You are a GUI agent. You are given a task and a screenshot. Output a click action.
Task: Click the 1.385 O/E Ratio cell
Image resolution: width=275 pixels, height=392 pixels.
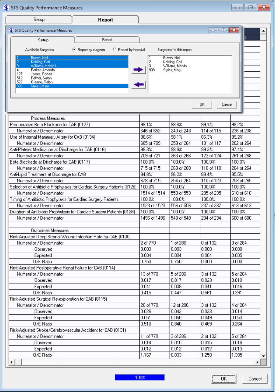[x=245, y=355]
